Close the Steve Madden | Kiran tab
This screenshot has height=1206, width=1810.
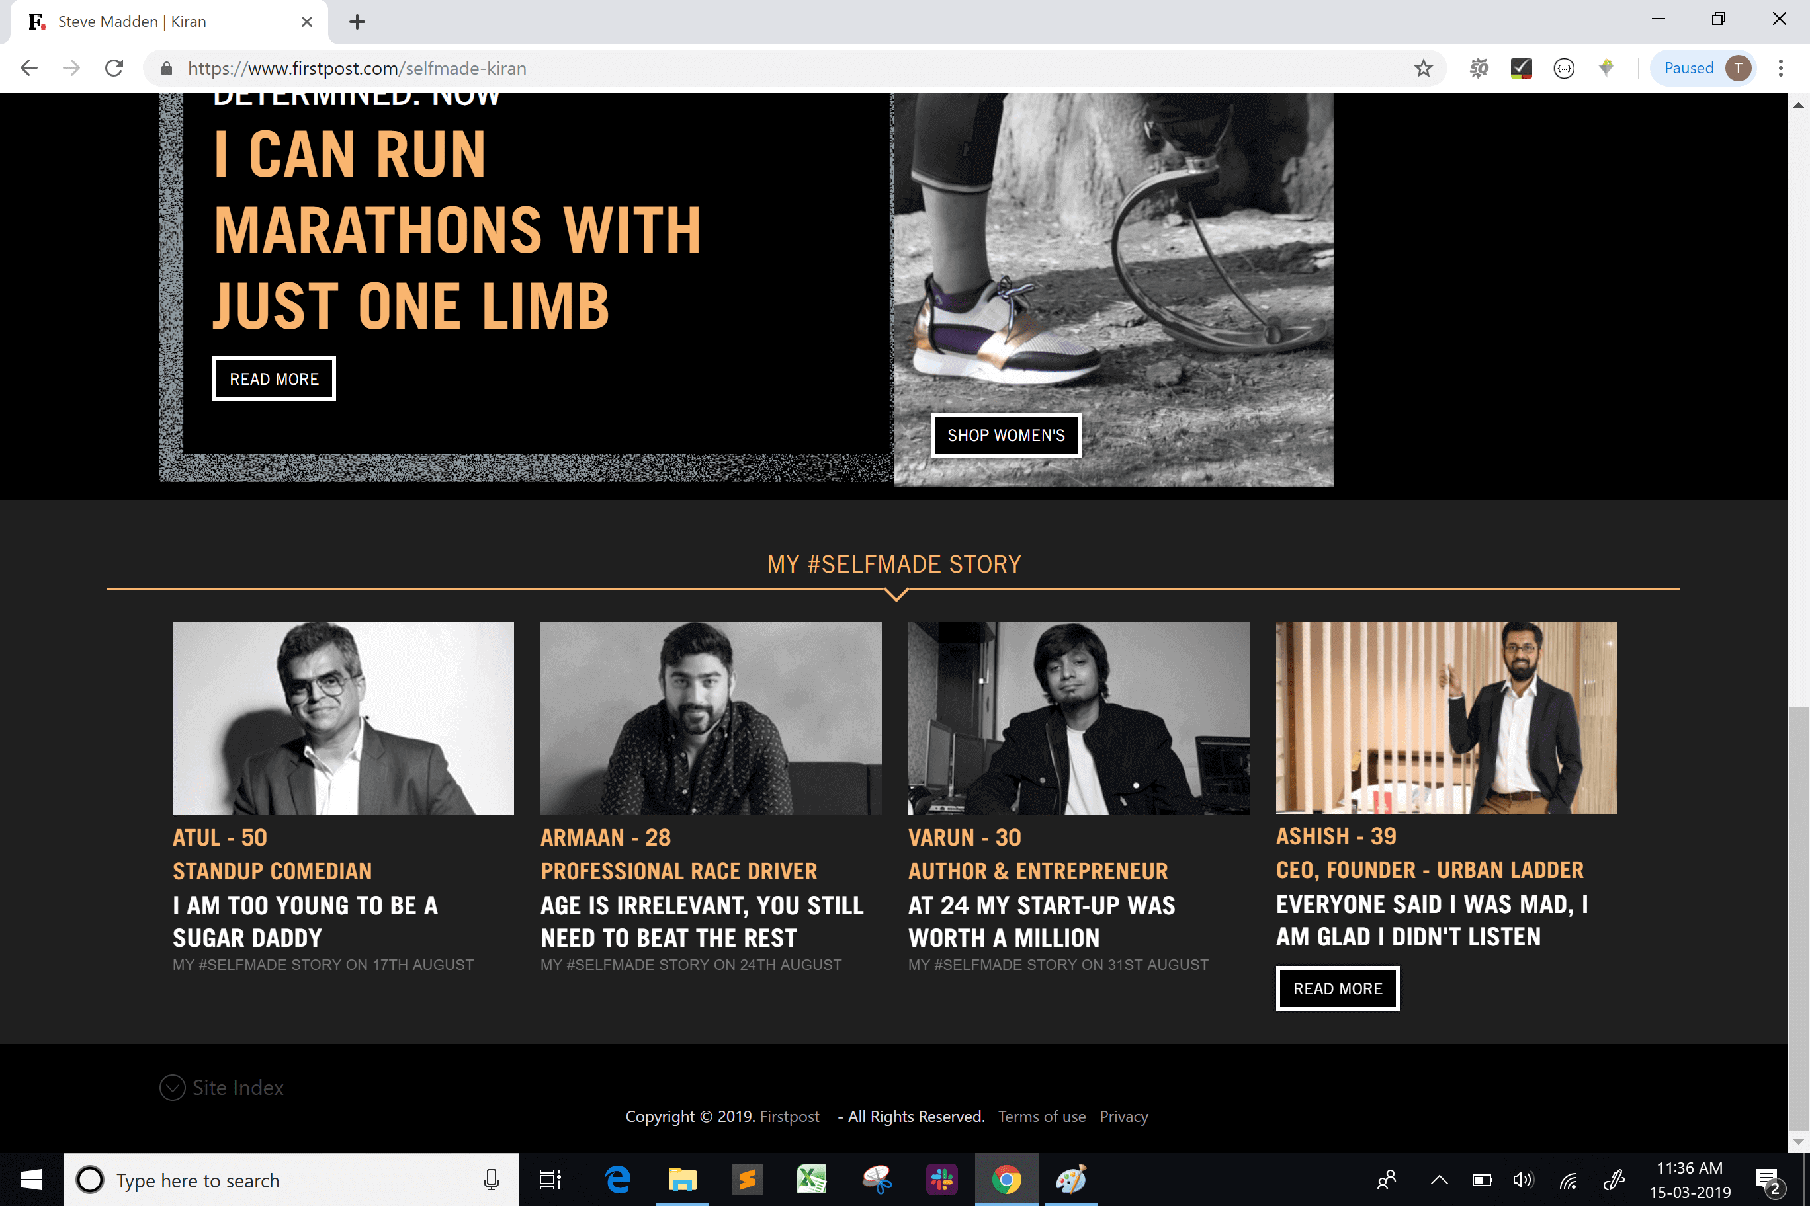coord(306,22)
